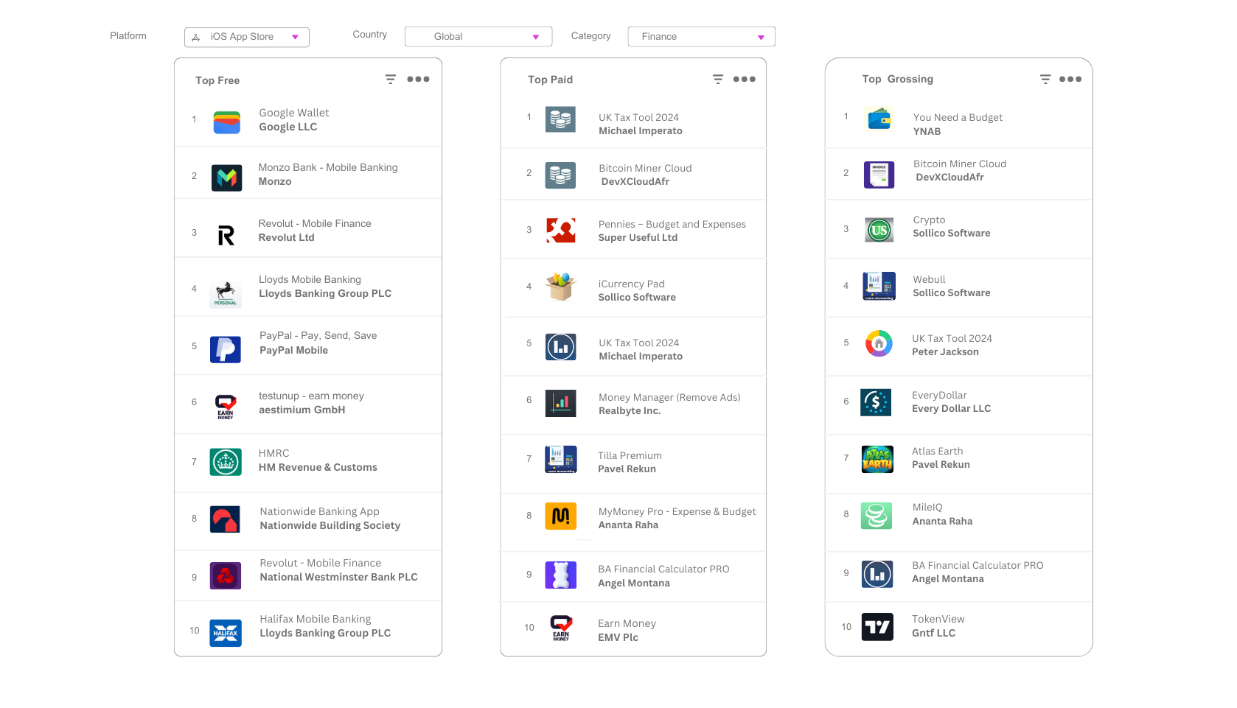Click the You Need a Budget wallet icon
Screen dimensions: 1237x708
(x=879, y=119)
